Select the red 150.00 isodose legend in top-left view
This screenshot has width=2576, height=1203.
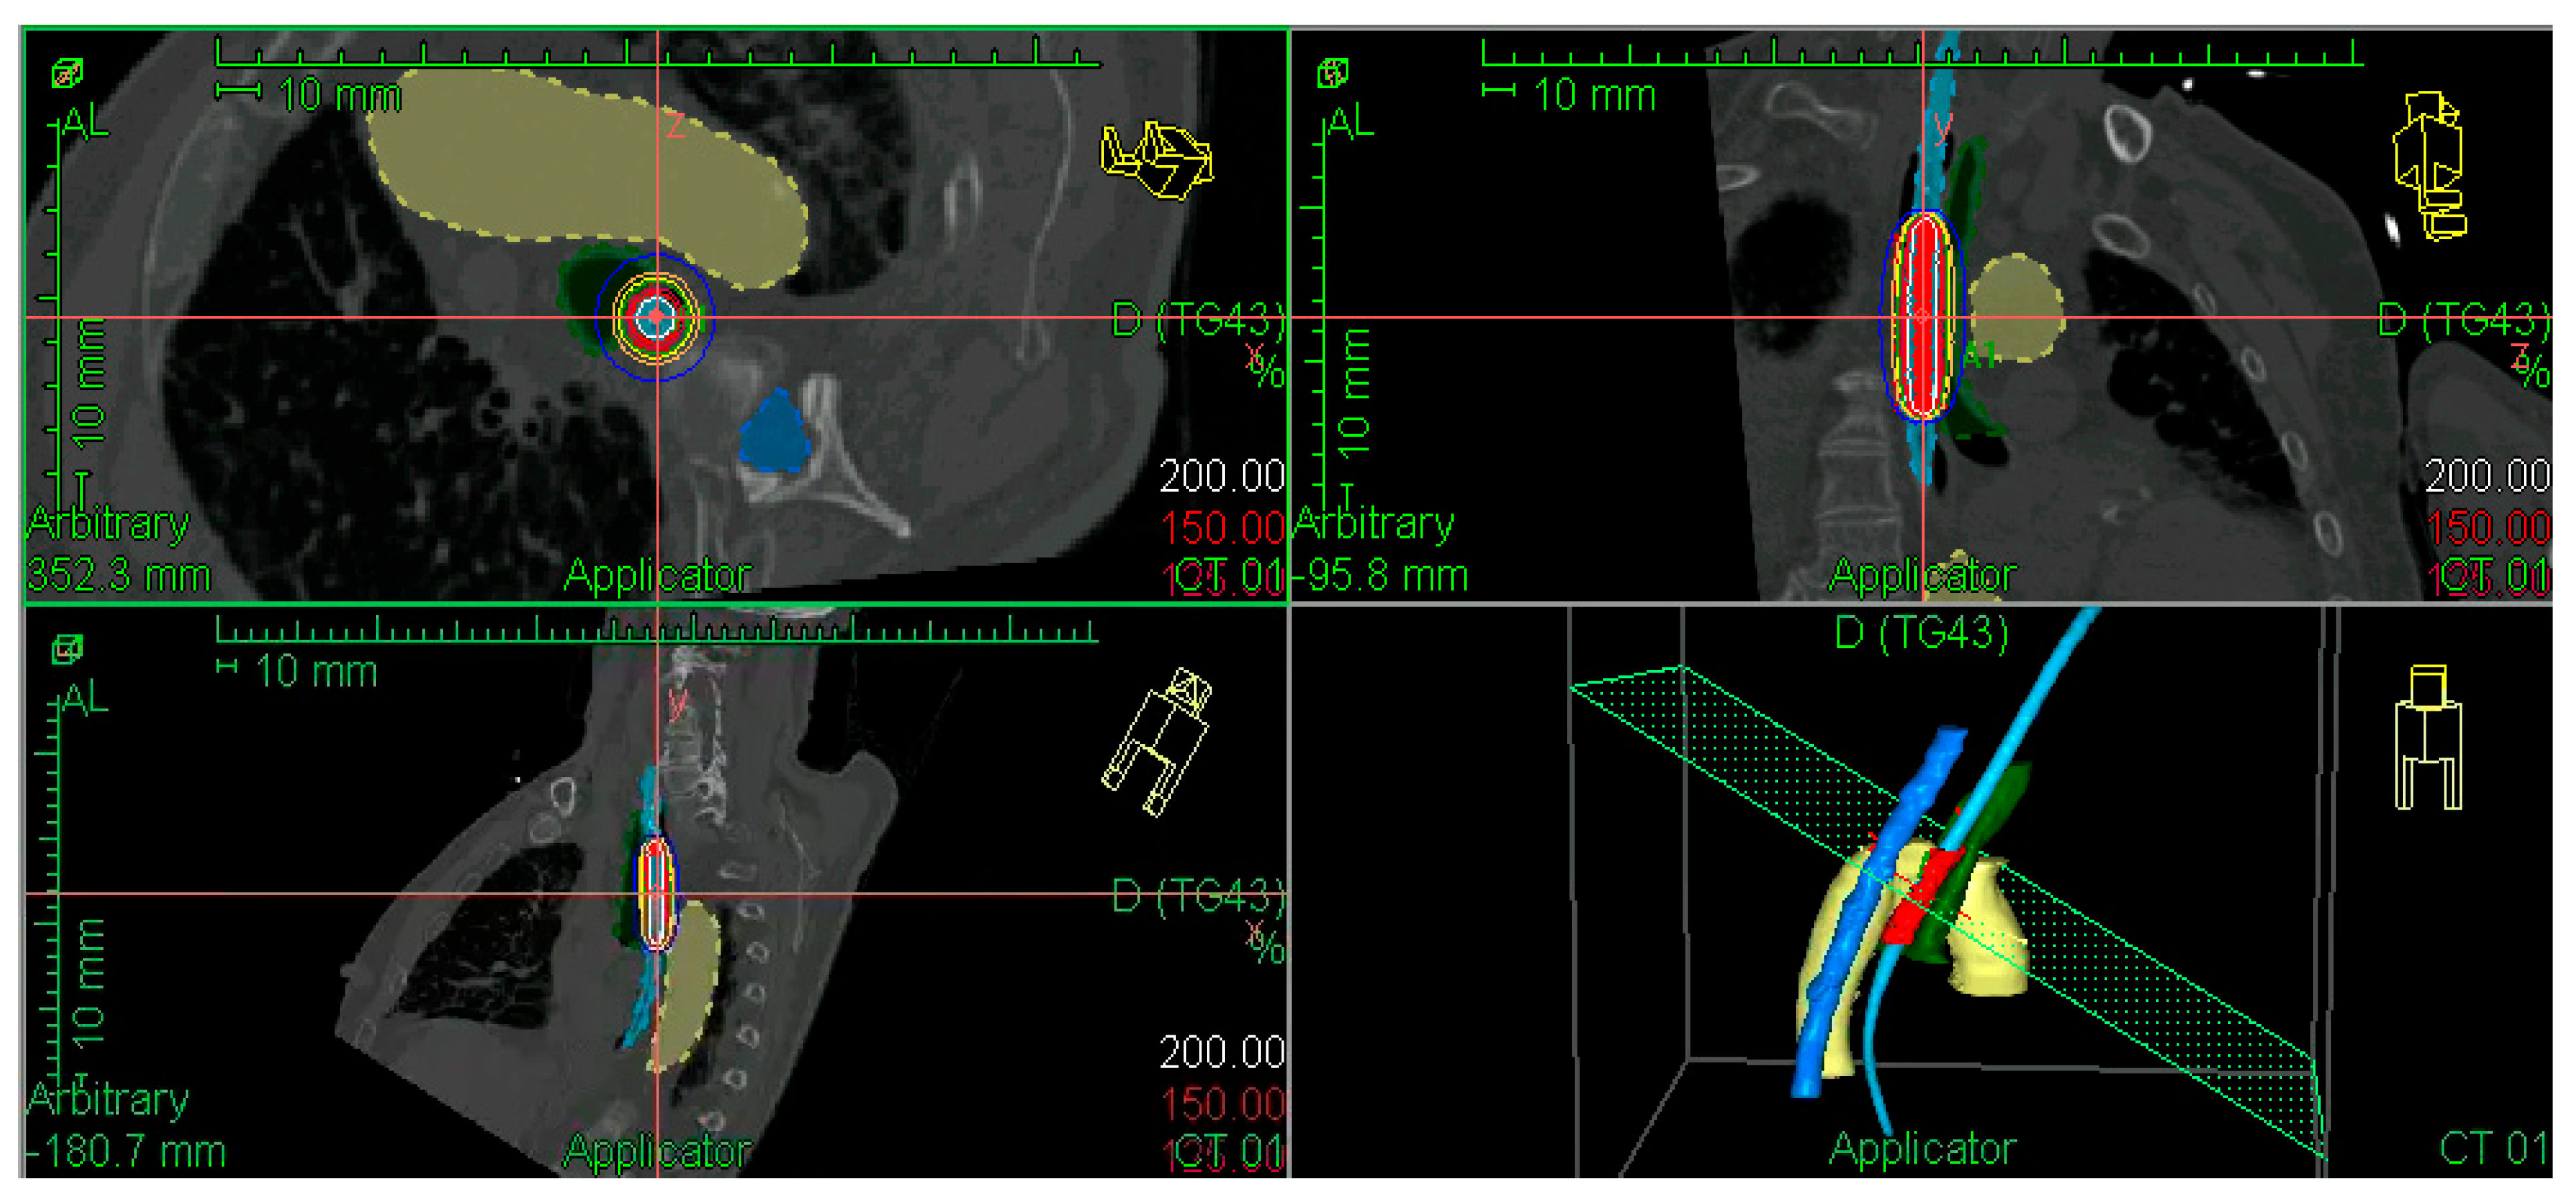click(1222, 527)
